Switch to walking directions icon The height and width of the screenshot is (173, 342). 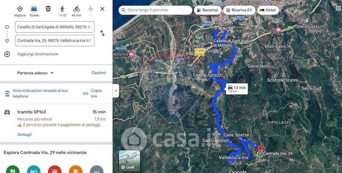[62, 9]
